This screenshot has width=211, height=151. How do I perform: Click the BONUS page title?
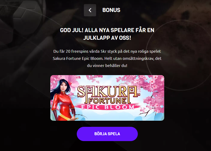tap(111, 10)
